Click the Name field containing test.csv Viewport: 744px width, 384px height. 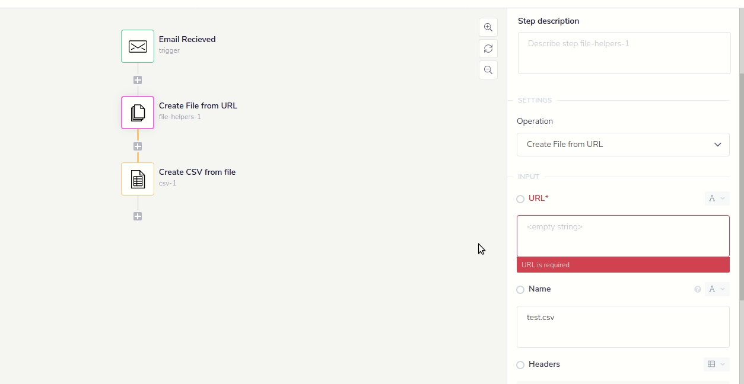[x=623, y=327]
